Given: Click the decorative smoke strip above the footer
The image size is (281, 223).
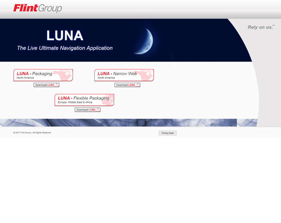Looking at the screenshot, I should 120,123.
